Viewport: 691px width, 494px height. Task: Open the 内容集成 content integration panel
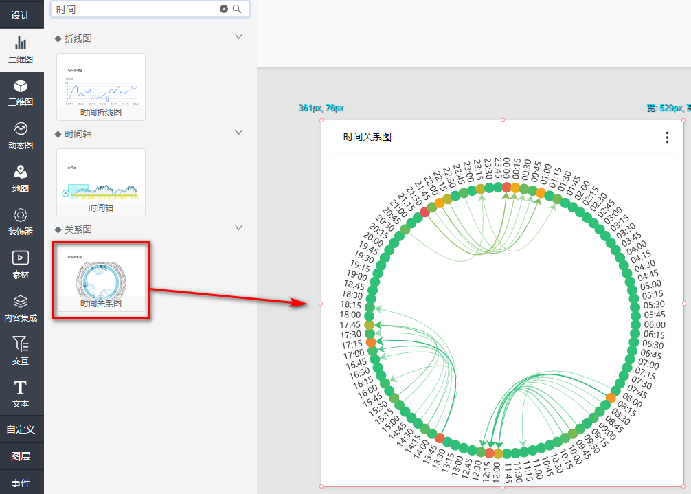21,308
